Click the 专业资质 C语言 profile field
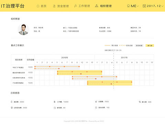165x124 pixels. click(105, 31)
